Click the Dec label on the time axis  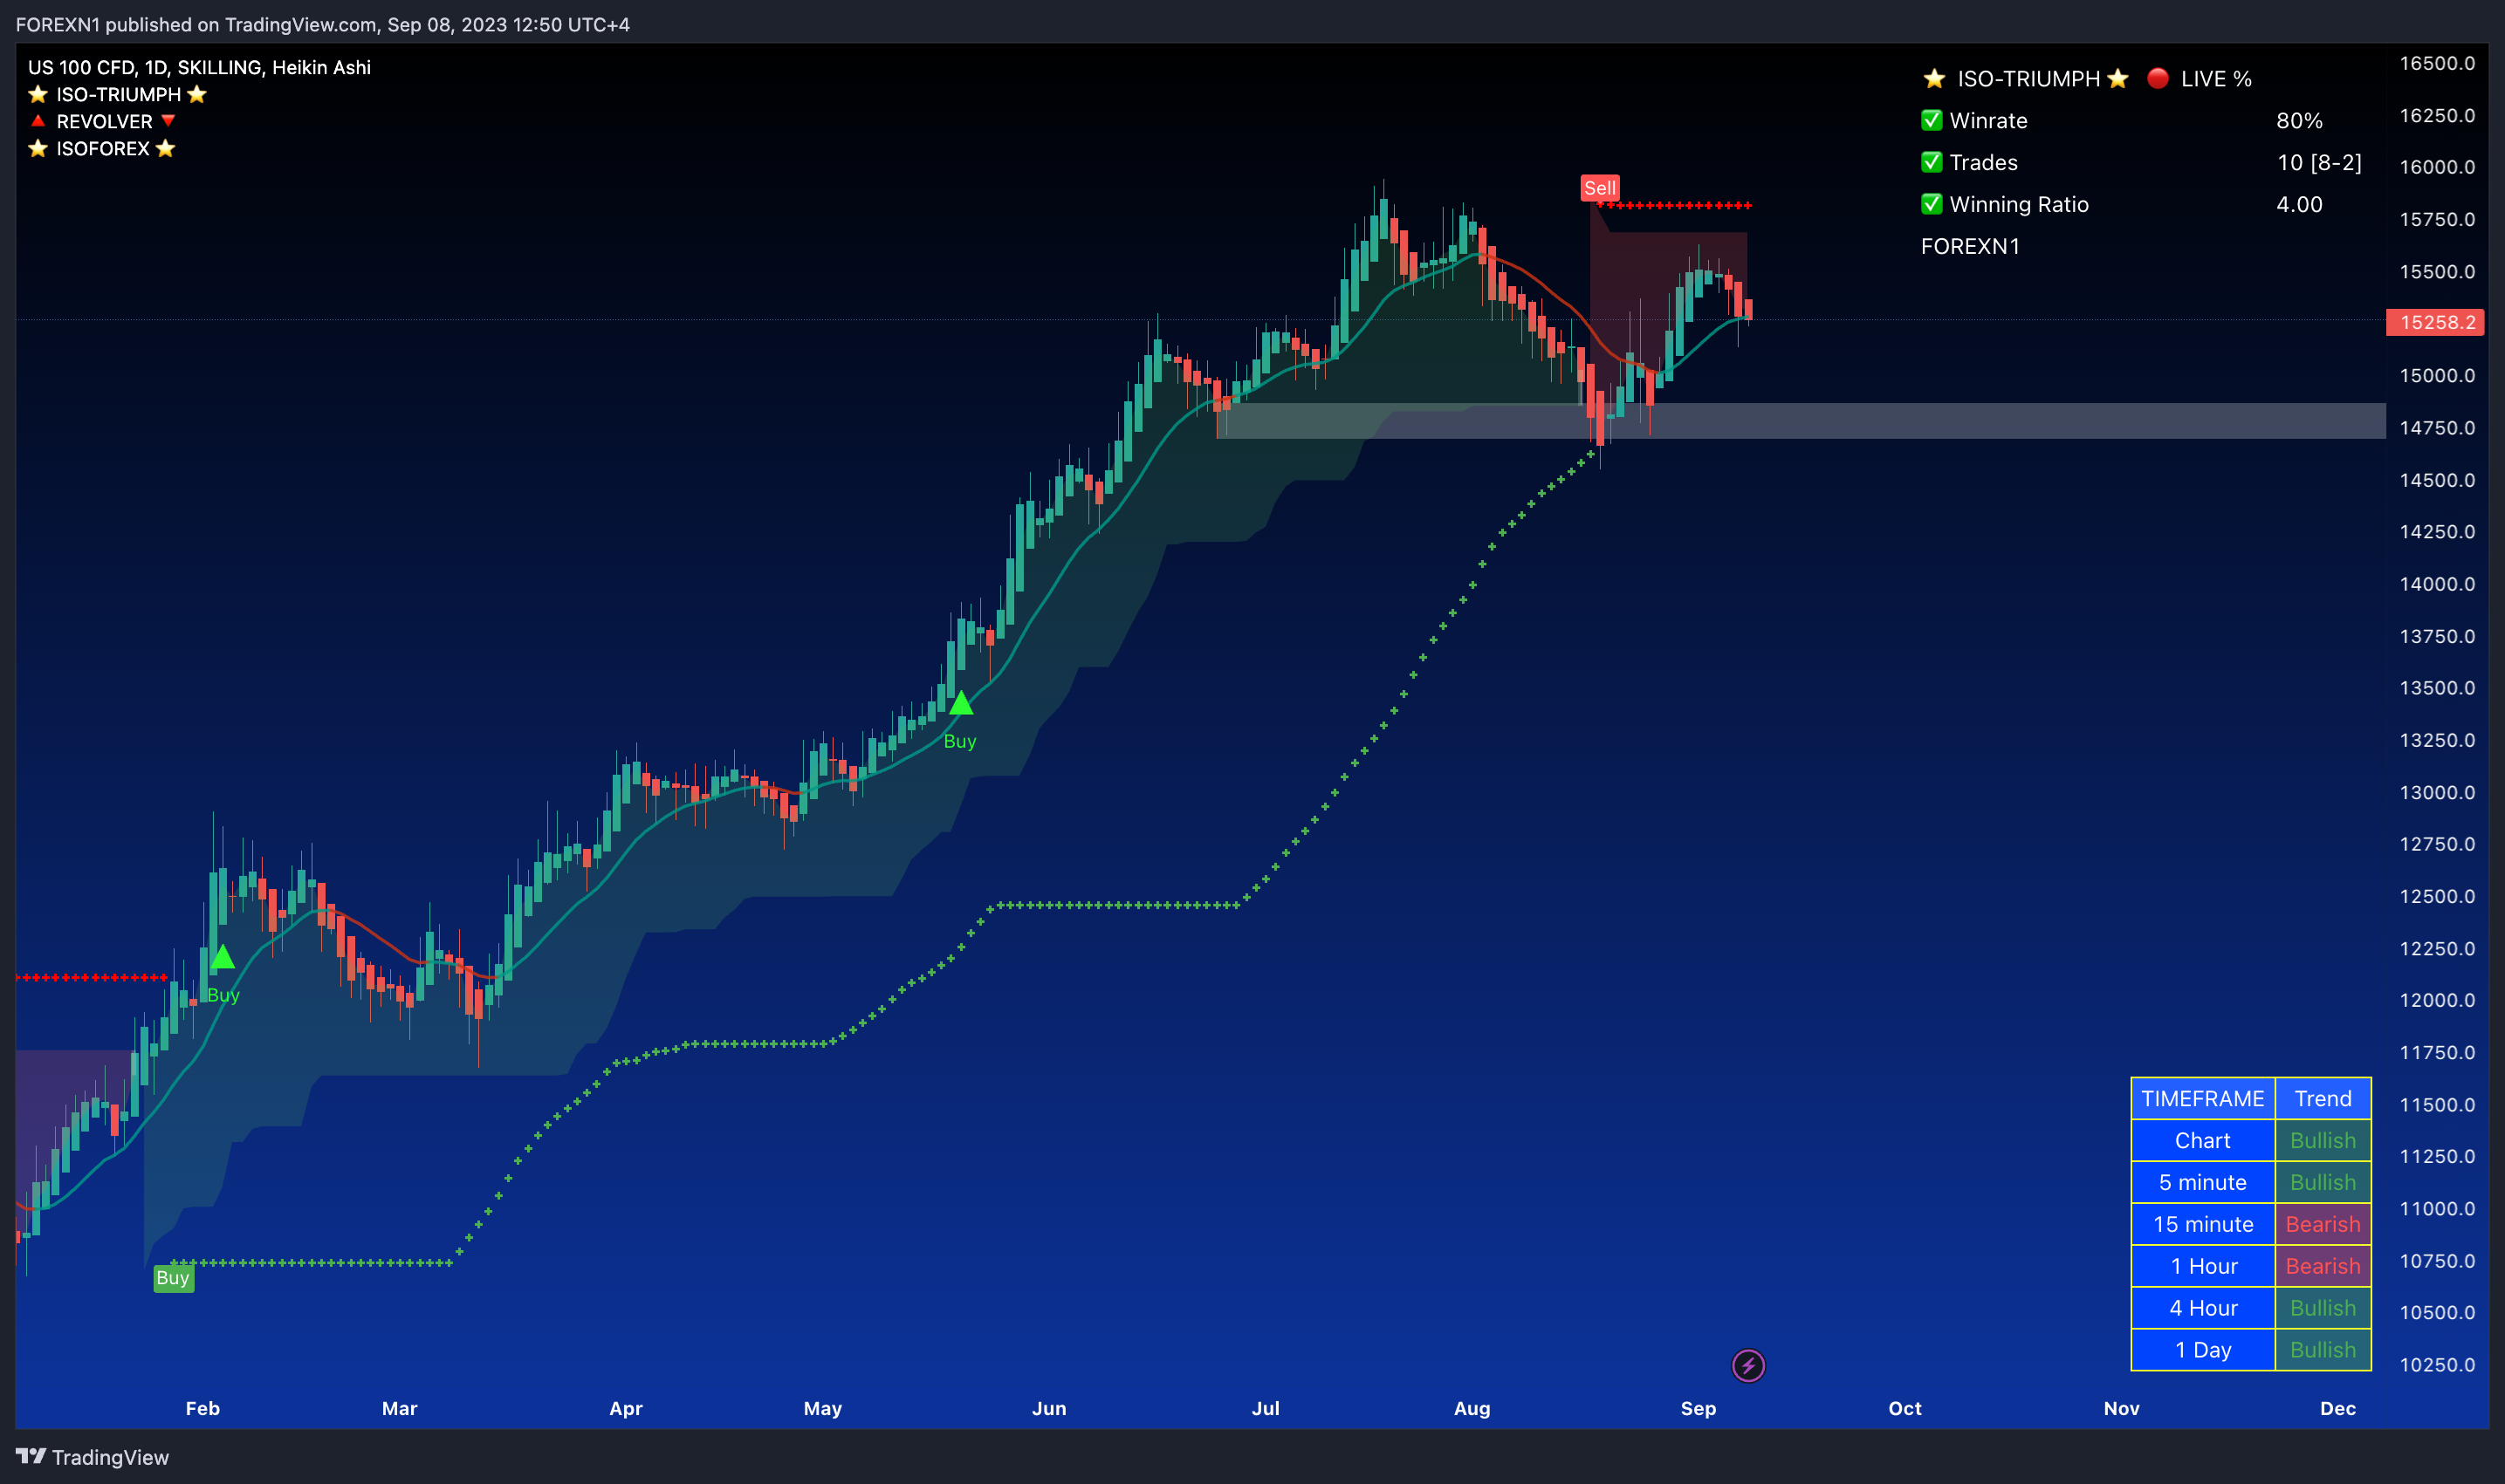[2338, 1408]
